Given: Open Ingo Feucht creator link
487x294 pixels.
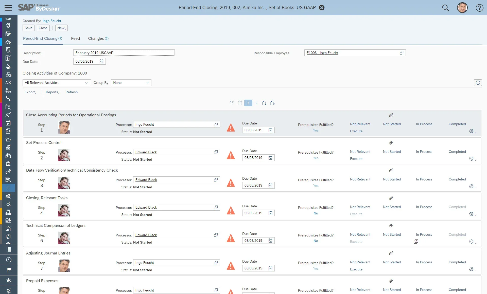Looking at the screenshot, I should tap(52, 21).
